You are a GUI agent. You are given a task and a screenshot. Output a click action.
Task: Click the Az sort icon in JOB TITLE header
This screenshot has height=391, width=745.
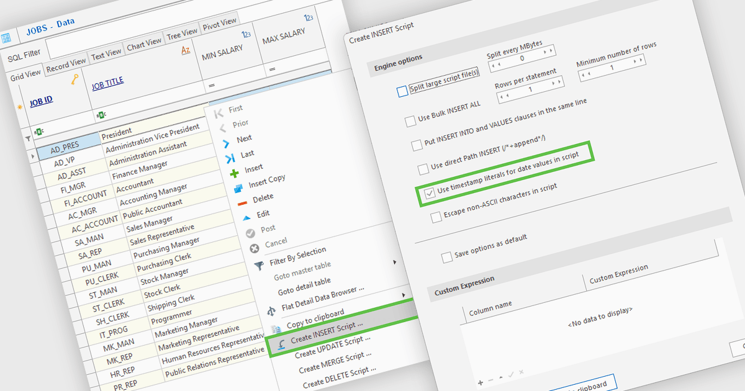(185, 50)
